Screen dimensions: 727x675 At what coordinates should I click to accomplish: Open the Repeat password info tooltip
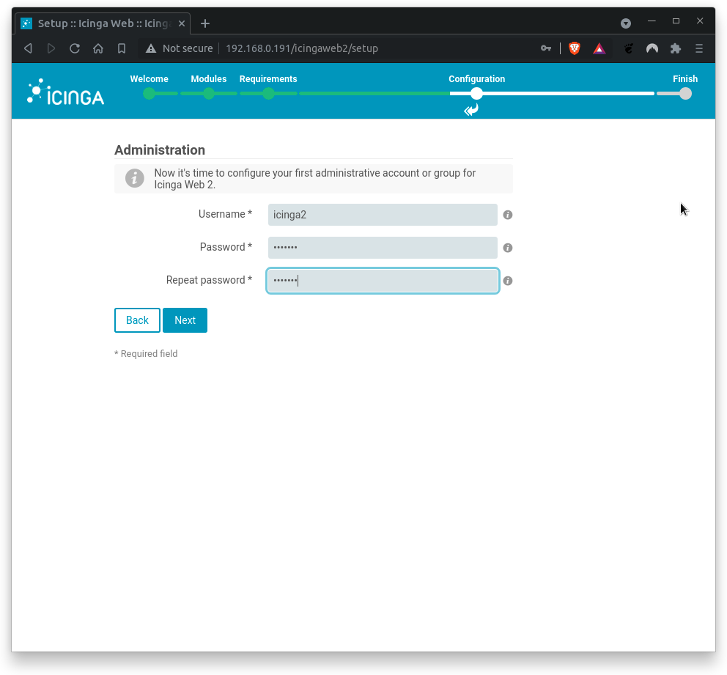click(x=507, y=281)
